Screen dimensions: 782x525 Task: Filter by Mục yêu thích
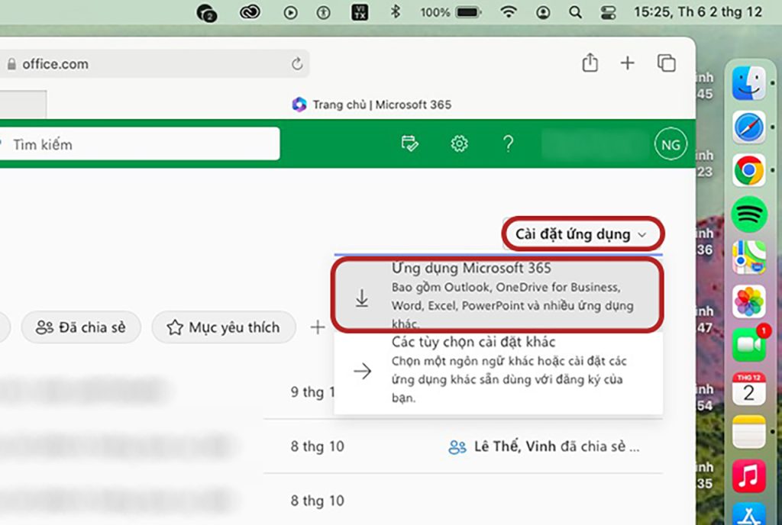click(x=223, y=327)
